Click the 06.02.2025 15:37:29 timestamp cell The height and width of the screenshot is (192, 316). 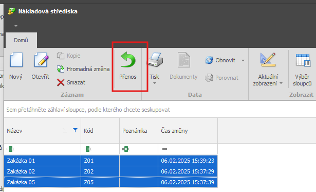click(x=188, y=171)
